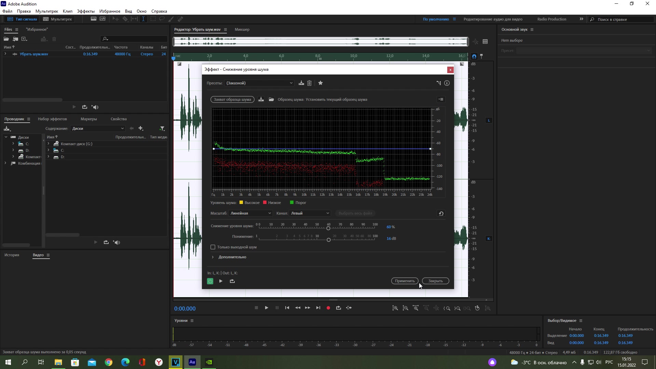Toggle the spectral frequency display icon
The height and width of the screenshot is (369, 656).
pyautogui.click(x=94, y=19)
